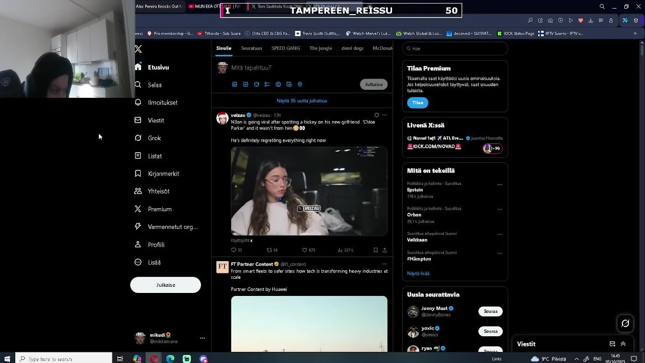Open Premium in the sidebar
The image size is (645, 363).
[x=153, y=209]
